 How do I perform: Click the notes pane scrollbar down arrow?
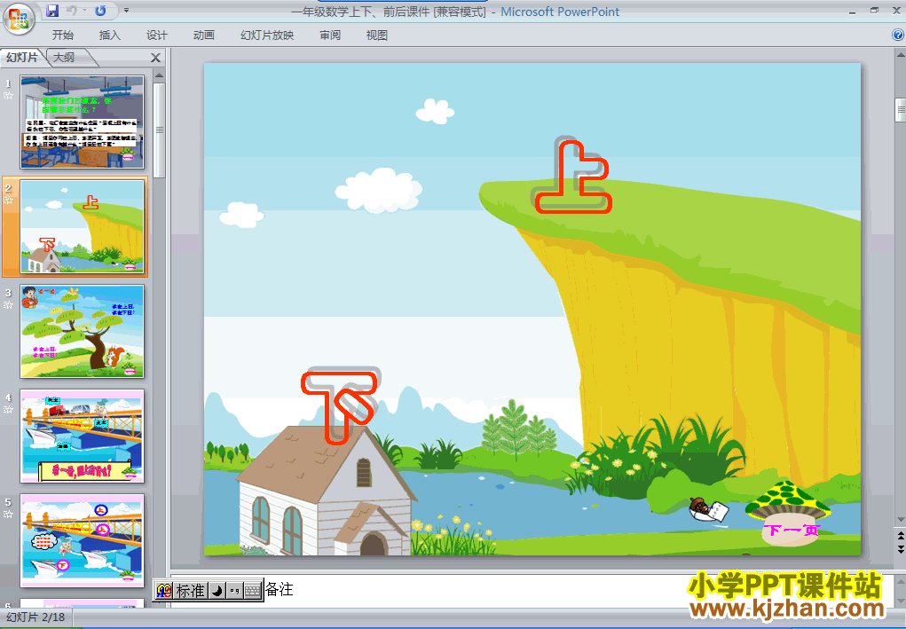pyautogui.click(x=900, y=601)
